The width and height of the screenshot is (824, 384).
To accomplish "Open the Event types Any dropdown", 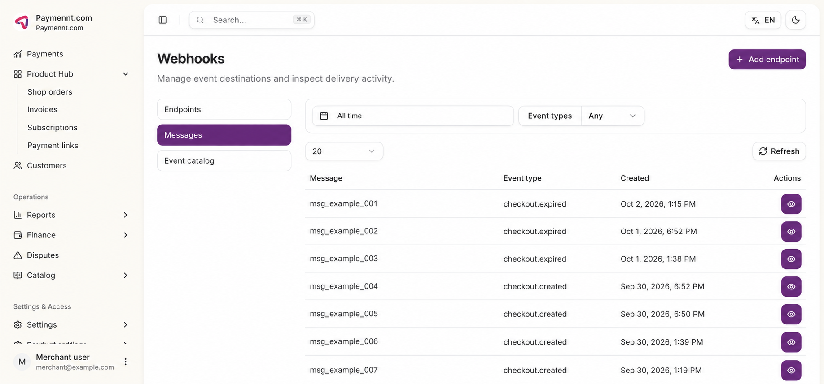I will (x=613, y=116).
